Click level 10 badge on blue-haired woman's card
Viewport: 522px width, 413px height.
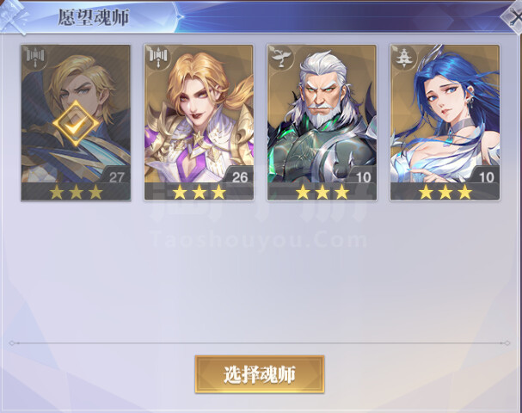486,177
